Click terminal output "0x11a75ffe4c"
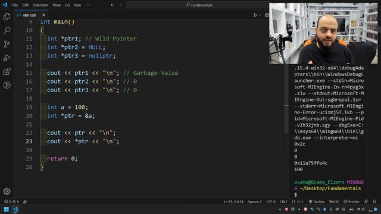The width and height of the screenshot is (381, 214). coord(311,163)
